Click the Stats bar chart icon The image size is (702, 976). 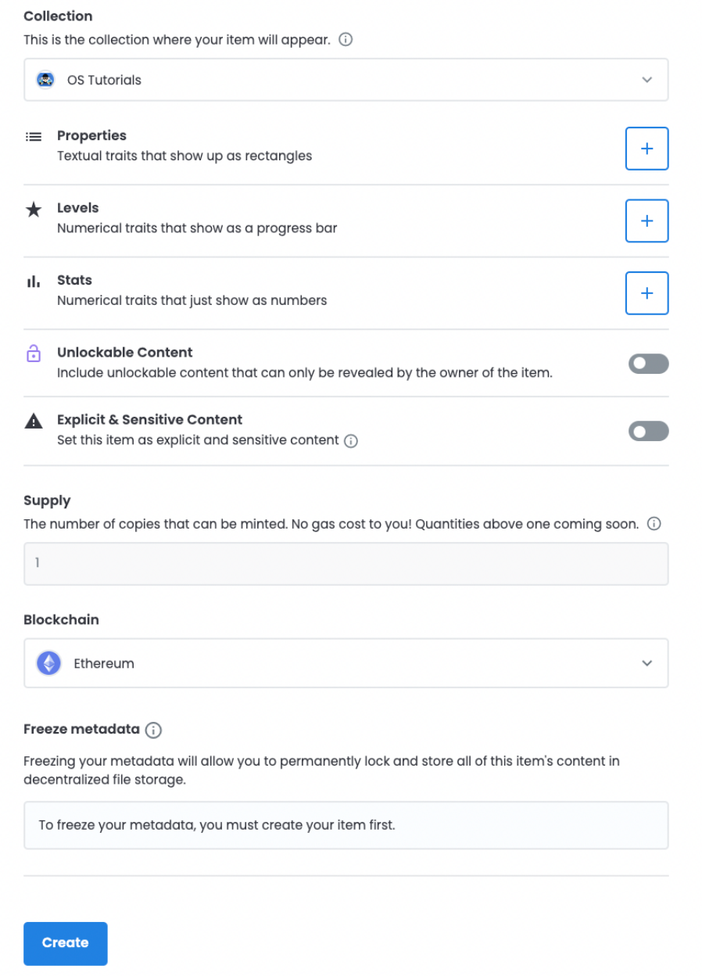(34, 282)
